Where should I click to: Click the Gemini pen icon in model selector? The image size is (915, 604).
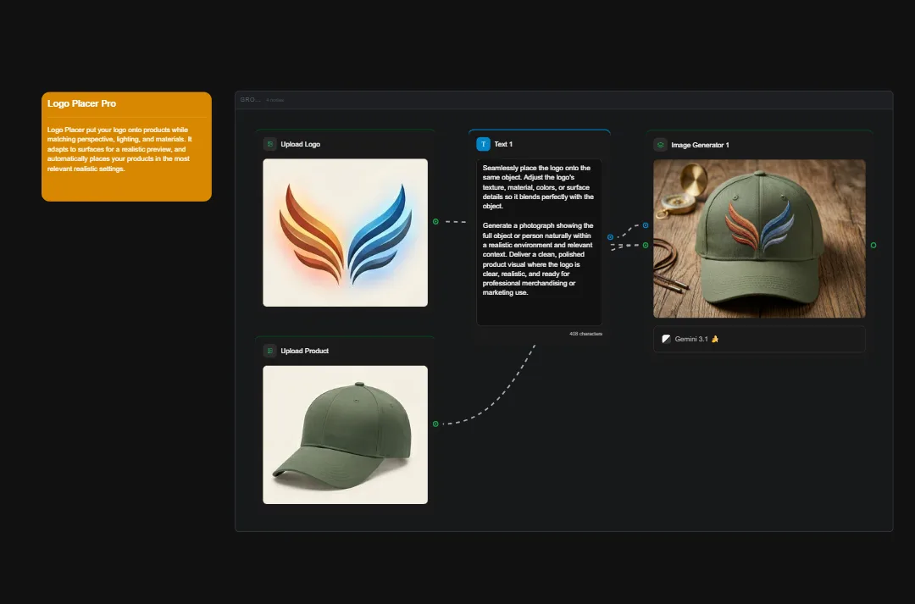point(666,339)
